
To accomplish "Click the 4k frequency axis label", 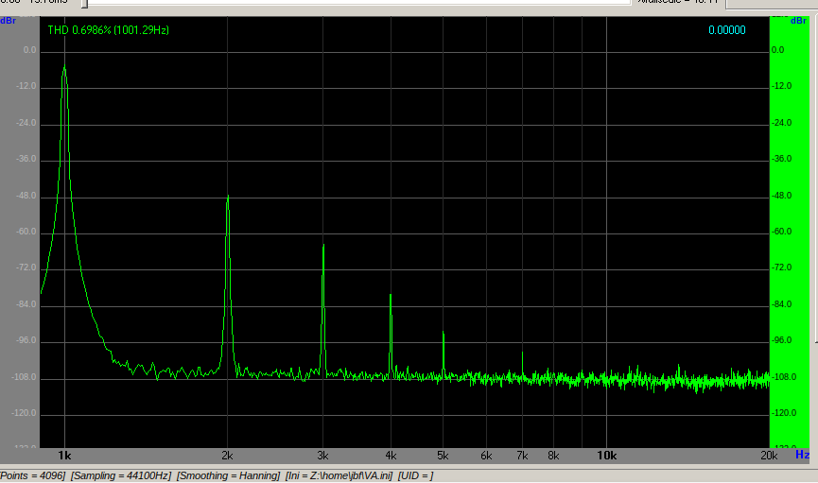I will (x=391, y=456).
